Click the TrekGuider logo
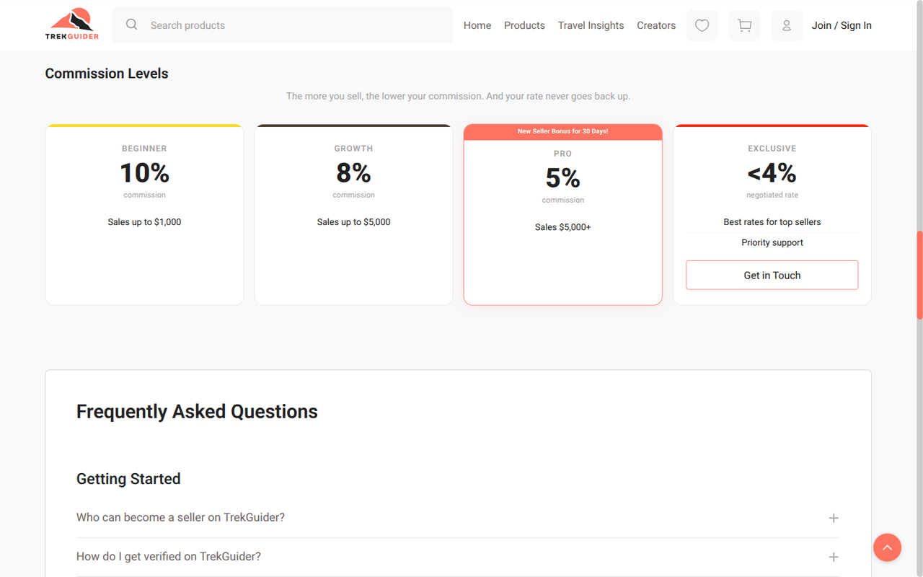The height and width of the screenshot is (577, 923). point(72,25)
